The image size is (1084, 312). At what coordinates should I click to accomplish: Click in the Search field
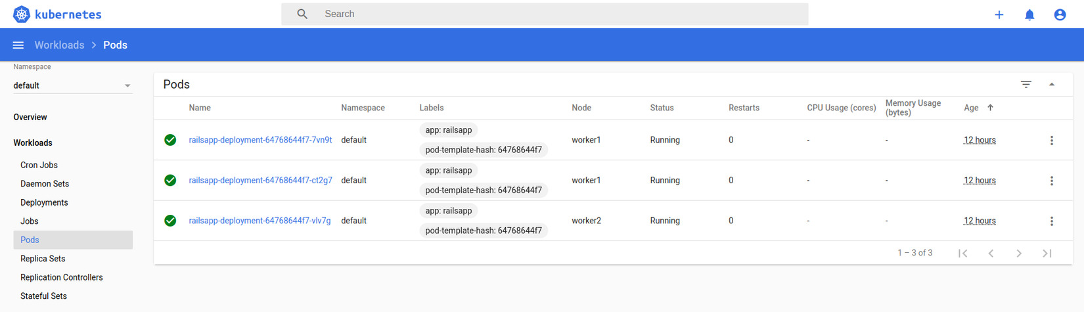tap(558, 14)
